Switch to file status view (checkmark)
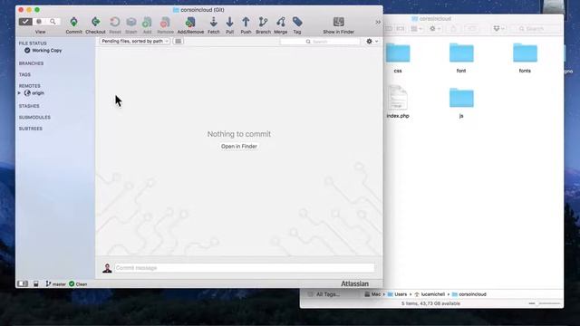580x326 pixels. pos(25,22)
